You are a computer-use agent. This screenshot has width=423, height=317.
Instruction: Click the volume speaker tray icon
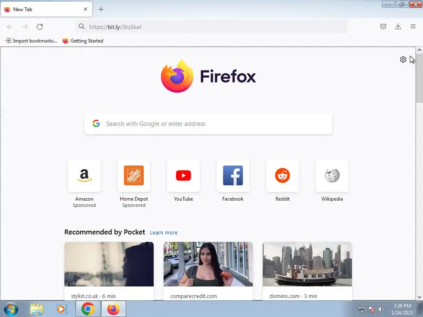click(381, 309)
